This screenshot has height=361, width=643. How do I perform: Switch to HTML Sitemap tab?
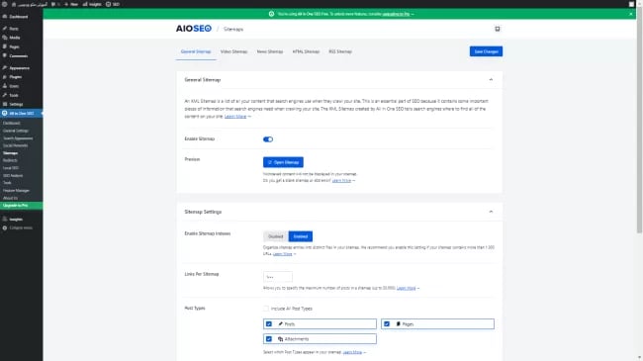[306, 51]
